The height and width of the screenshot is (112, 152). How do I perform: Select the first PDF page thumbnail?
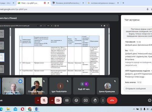(2, 34)
